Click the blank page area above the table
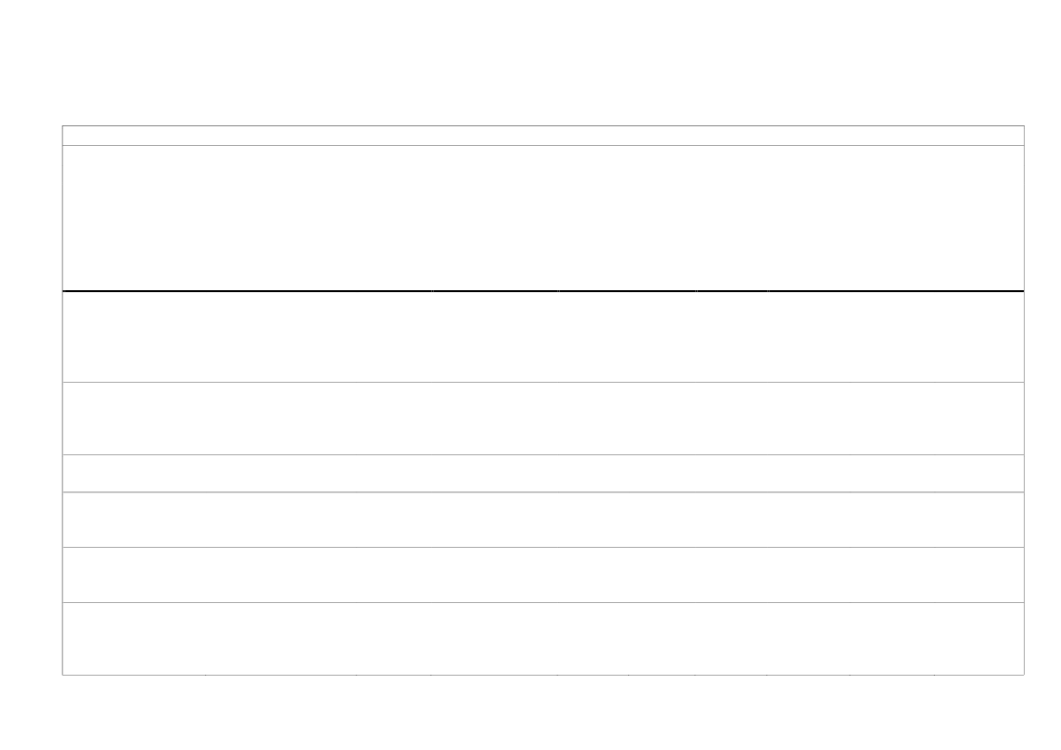The image size is (1061, 750). (530, 63)
